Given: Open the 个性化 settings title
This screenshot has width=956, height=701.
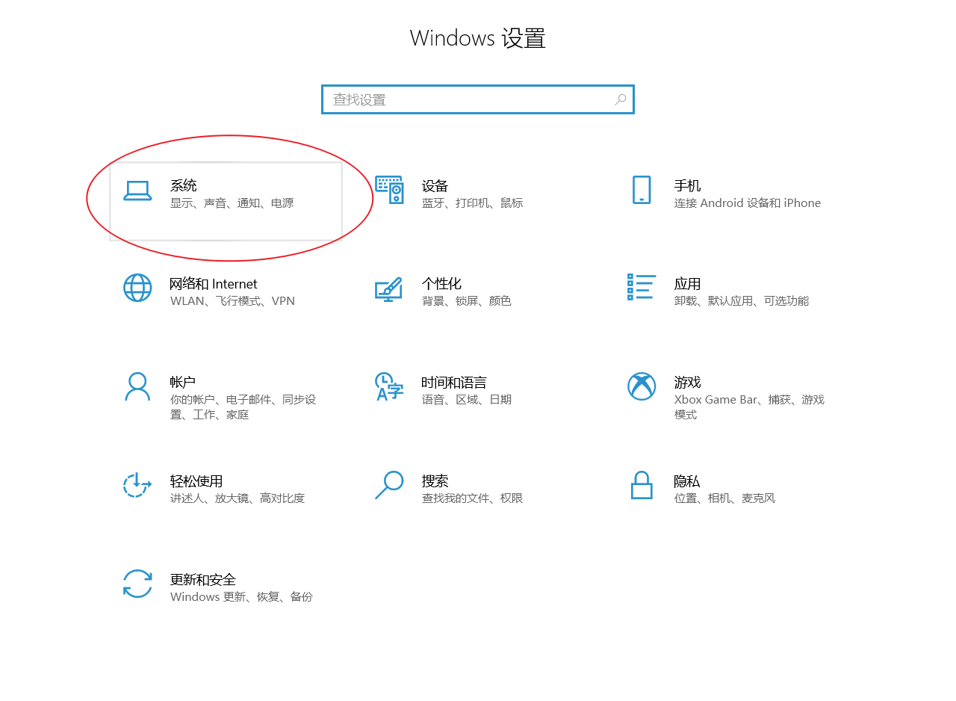Looking at the screenshot, I should [442, 284].
